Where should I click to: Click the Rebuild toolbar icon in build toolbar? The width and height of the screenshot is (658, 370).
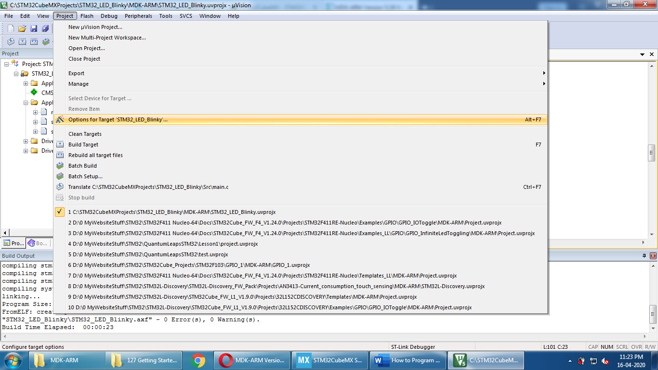(x=34, y=42)
